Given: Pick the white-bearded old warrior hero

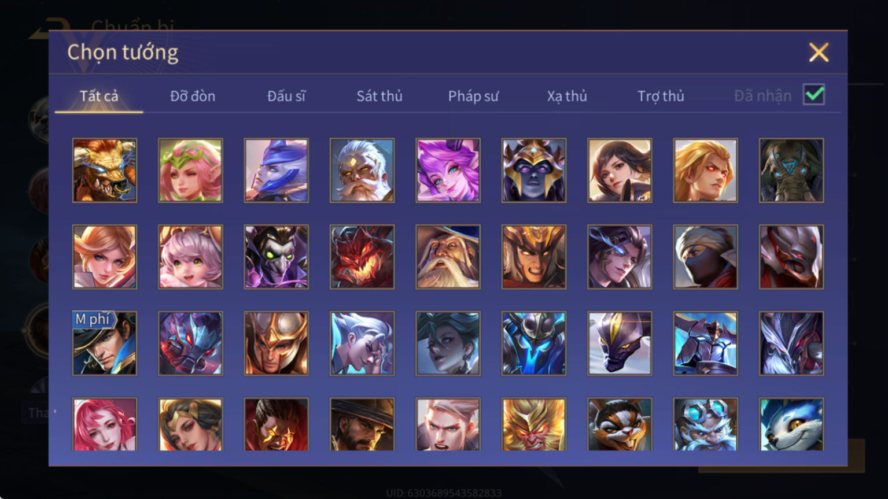Looking at the screenshot, I should [x=362, y=170].
